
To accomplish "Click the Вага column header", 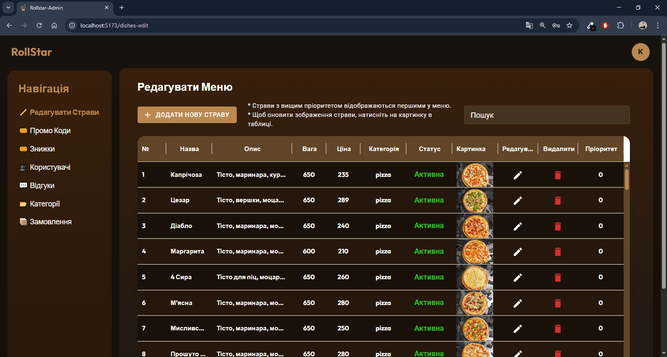I will (x=310, y=149).
